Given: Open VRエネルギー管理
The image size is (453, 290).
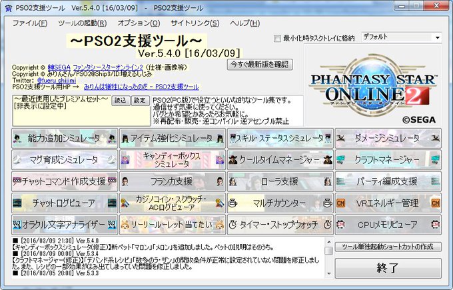Looking at the screenshot, I should click(x=388, y=203).
